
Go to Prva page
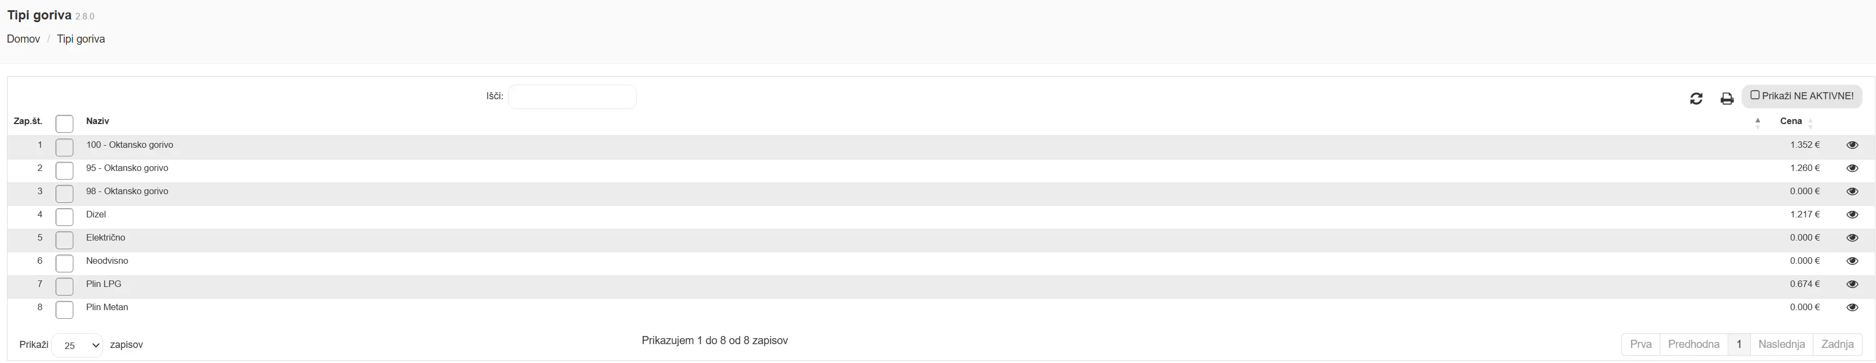pos(1641,344)
